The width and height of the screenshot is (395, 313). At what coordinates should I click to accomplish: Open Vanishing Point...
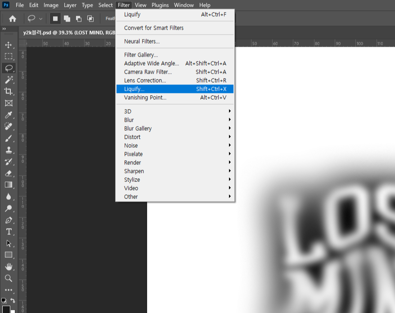tap(175, 97)
